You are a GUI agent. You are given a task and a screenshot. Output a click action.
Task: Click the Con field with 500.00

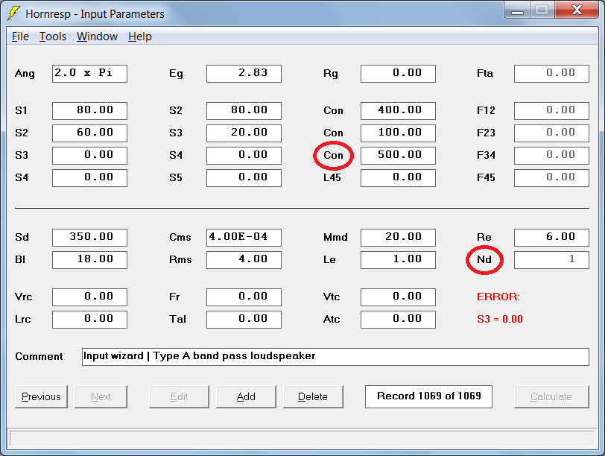pyautogui.click(x=398, y=156)
